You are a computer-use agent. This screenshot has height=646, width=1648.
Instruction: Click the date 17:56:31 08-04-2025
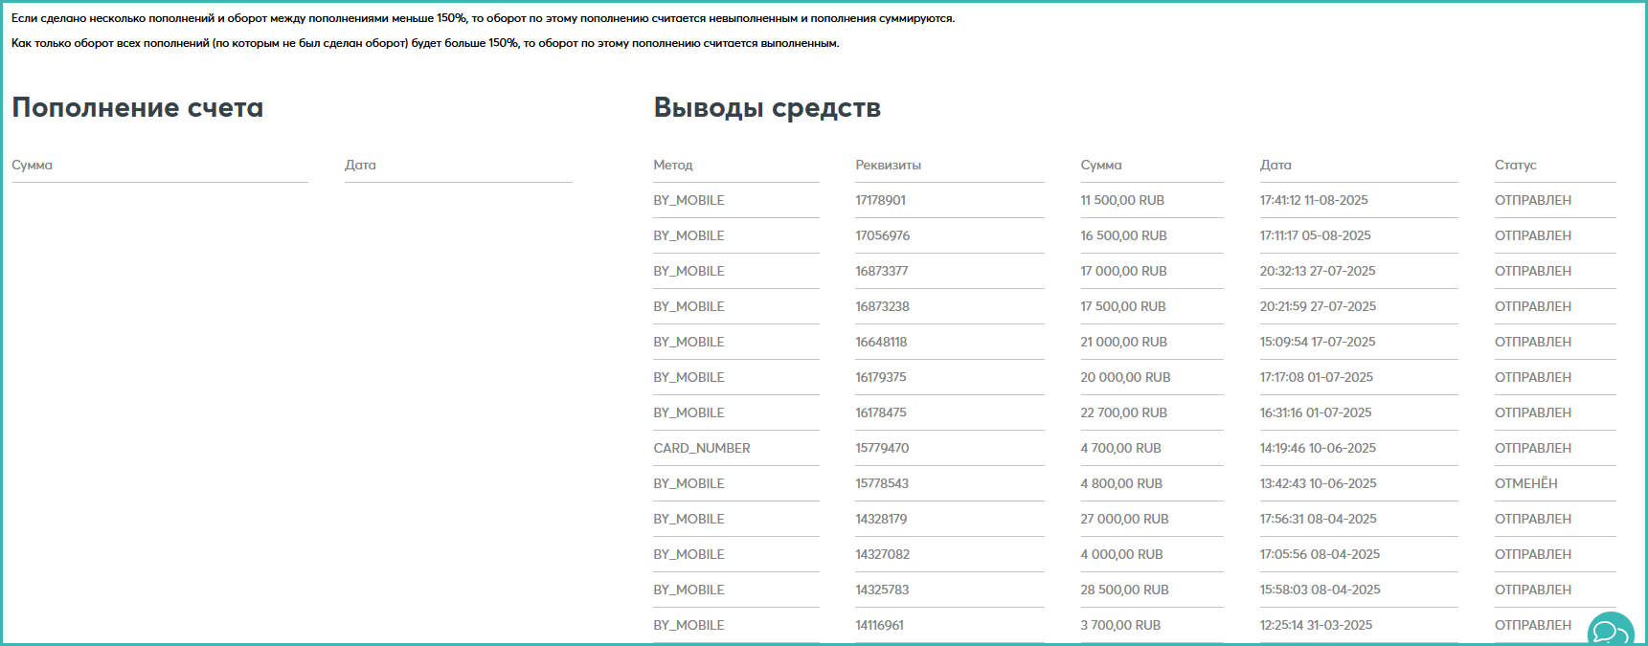[x=1318, y=519]
